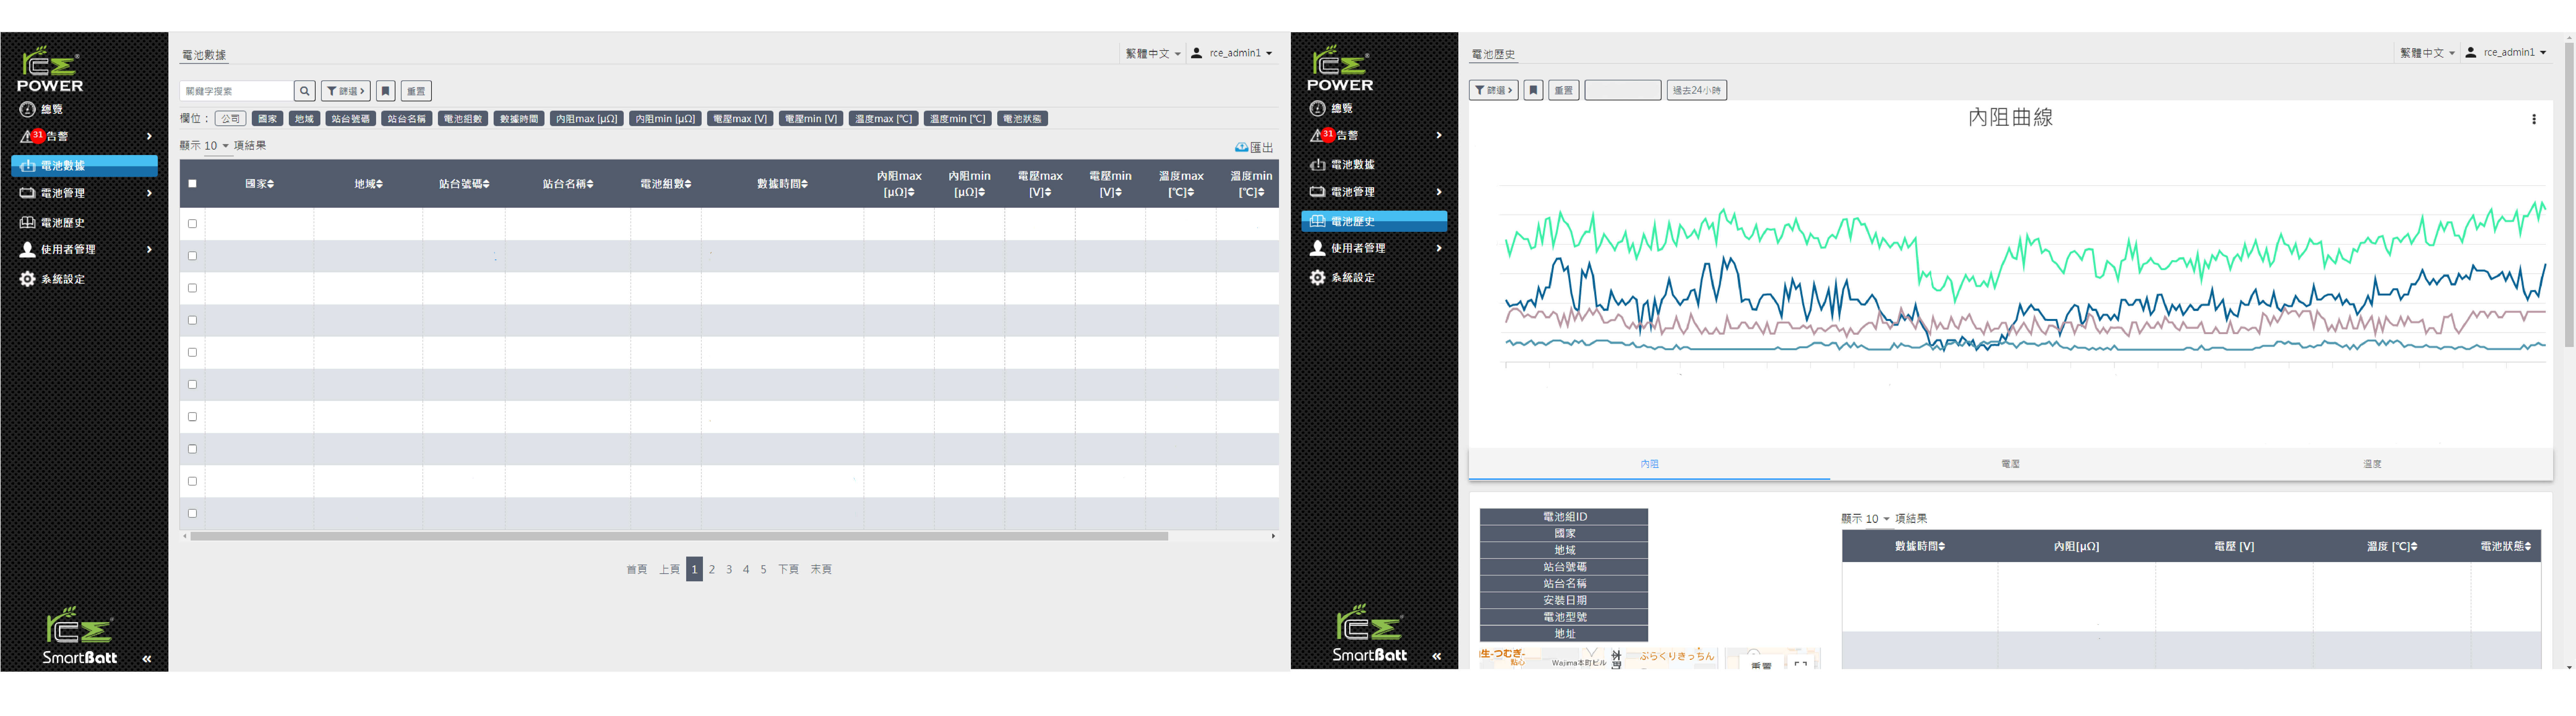Go to page 2 in pagination
Viewport: 2576px width, 716px height.
[x=712, y=569]
